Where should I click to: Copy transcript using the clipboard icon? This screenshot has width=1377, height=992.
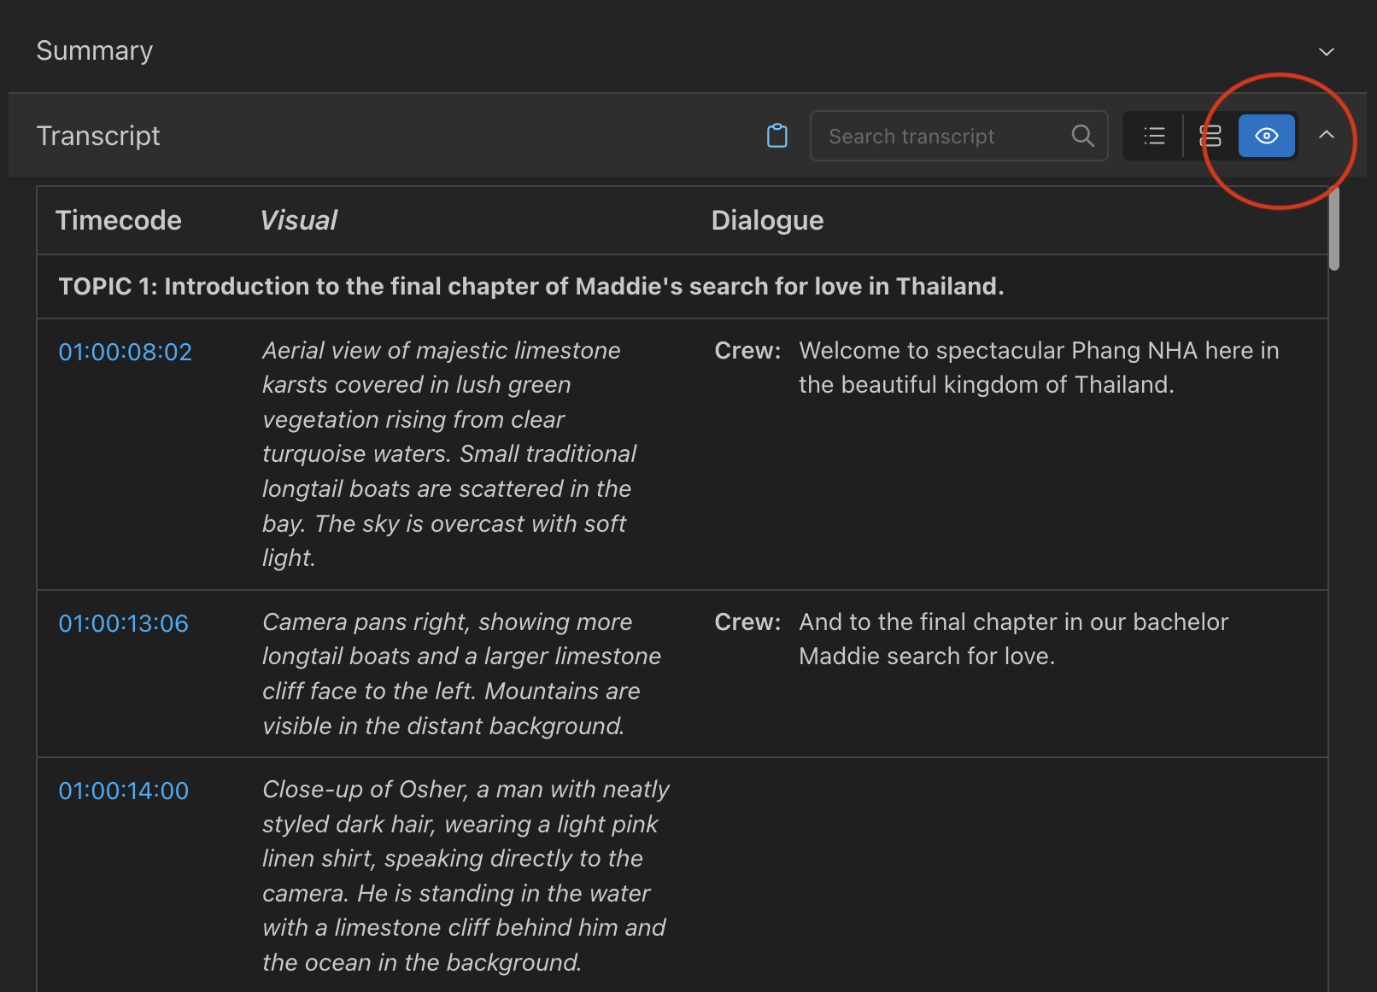tap(776, 136)
